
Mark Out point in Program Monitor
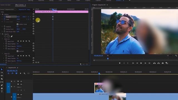(x=128, y=63)
